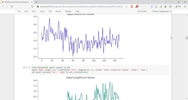188x100 pixels.
Task: Click the VPN button
Action: pyautogui.click(x=178, y=7)
